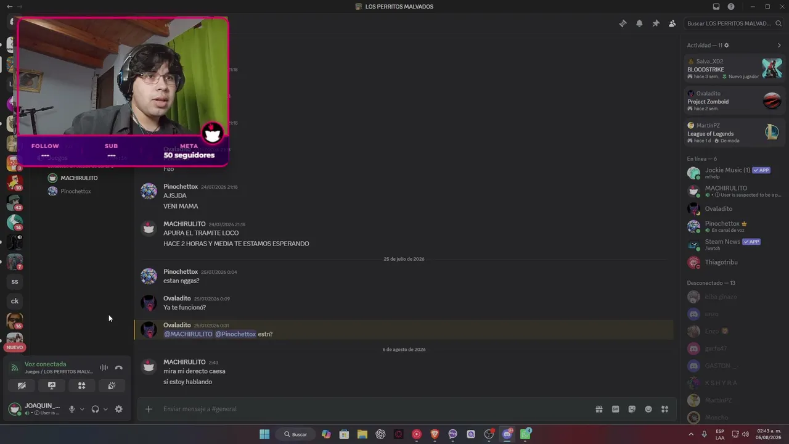789x444 pixels.
Task: Click the @MACHIRULITO mention in Ovaladito's message
Action: click(188, 334)
